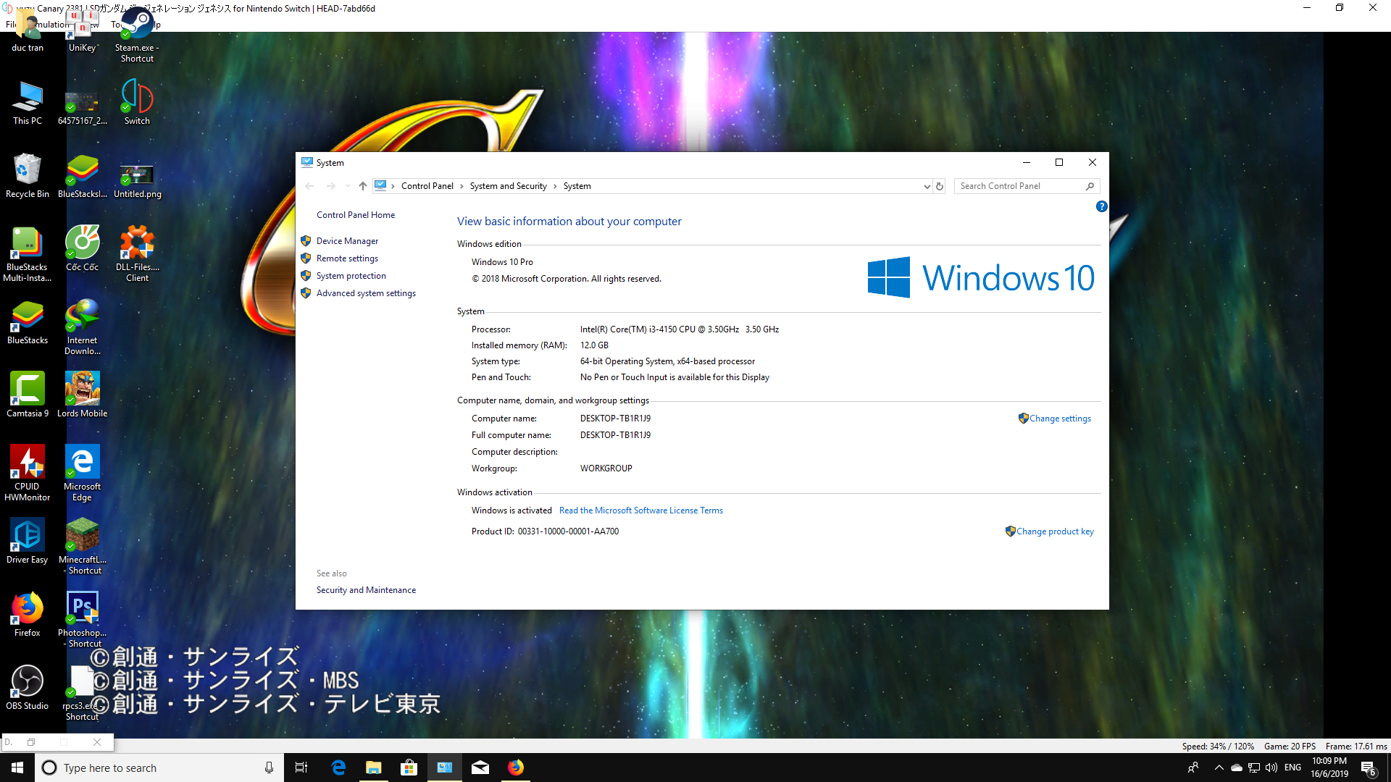The height and width of the screenshot is (782, 1391).
Task: Click ENG language indicator in tray
Action: (x=1292, y=768)
